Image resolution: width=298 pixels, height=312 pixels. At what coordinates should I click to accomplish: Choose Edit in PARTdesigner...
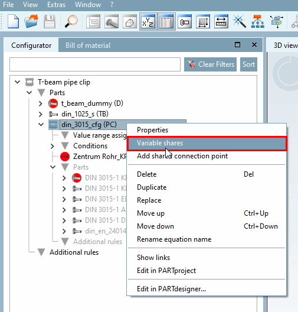207,289
